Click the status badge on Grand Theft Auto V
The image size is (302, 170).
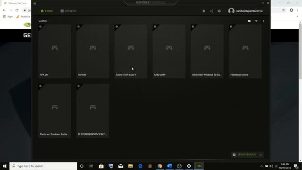pyautogui.click(x=117, y=26)
